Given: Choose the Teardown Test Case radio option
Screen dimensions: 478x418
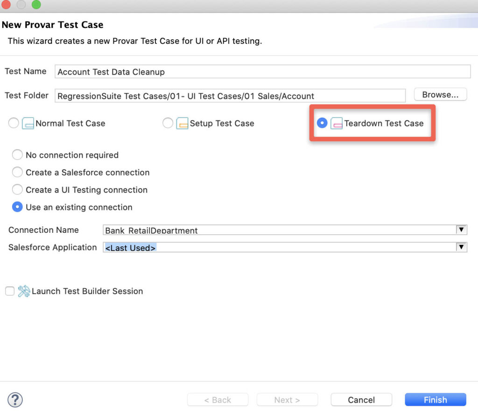Looking at the screenshot, I should point(322,123).
